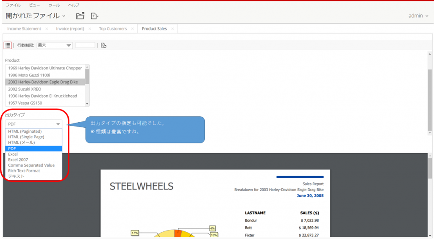Open the 行数制限 最大 dropdown
Screen dimensions: 434x239
point(55,45)
